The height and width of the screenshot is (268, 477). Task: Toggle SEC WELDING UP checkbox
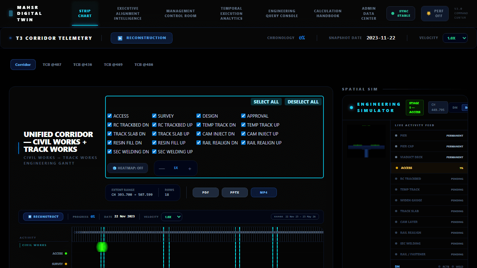point(154,151)
